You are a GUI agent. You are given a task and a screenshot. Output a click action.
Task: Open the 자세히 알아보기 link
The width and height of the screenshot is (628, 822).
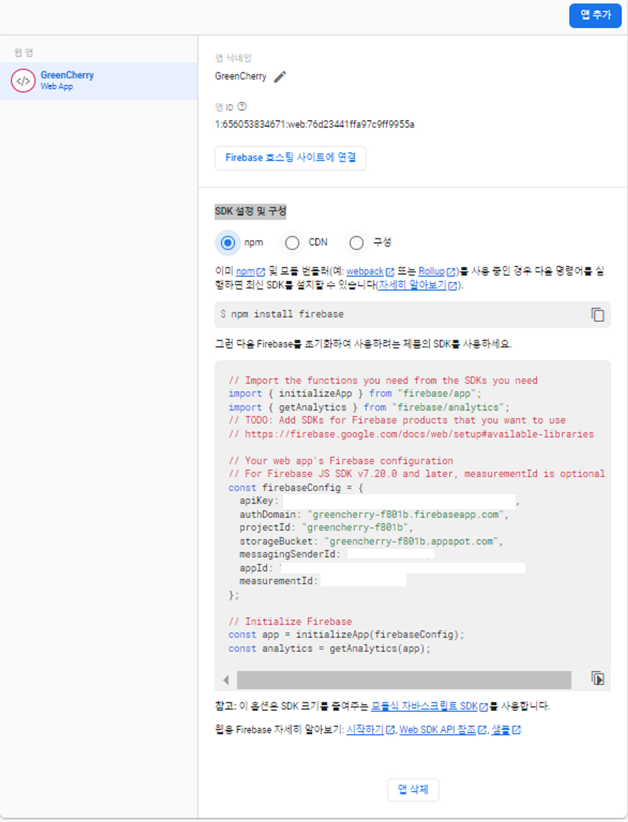(x=412, y=285)
